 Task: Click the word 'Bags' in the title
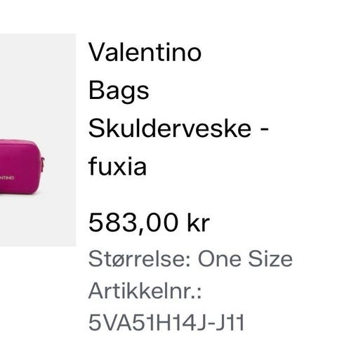119,91
